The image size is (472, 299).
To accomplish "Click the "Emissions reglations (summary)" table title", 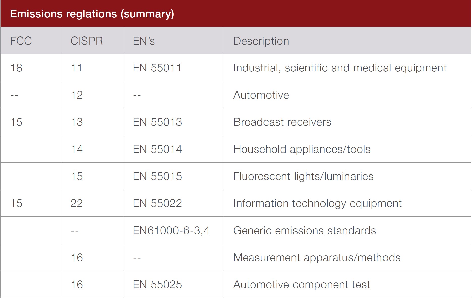I will tap(92, 14).
